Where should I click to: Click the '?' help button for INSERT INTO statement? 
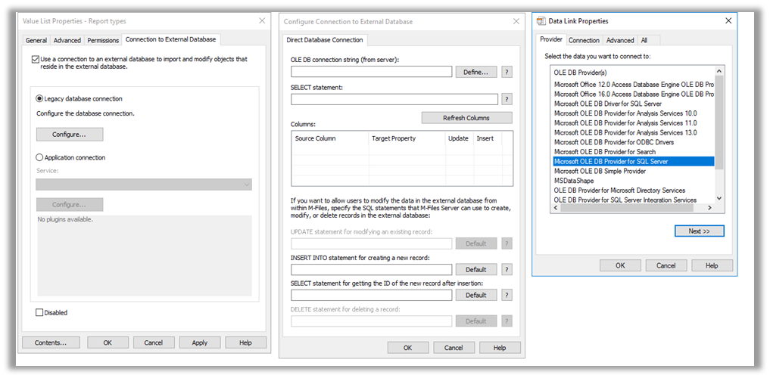(507, 269)
